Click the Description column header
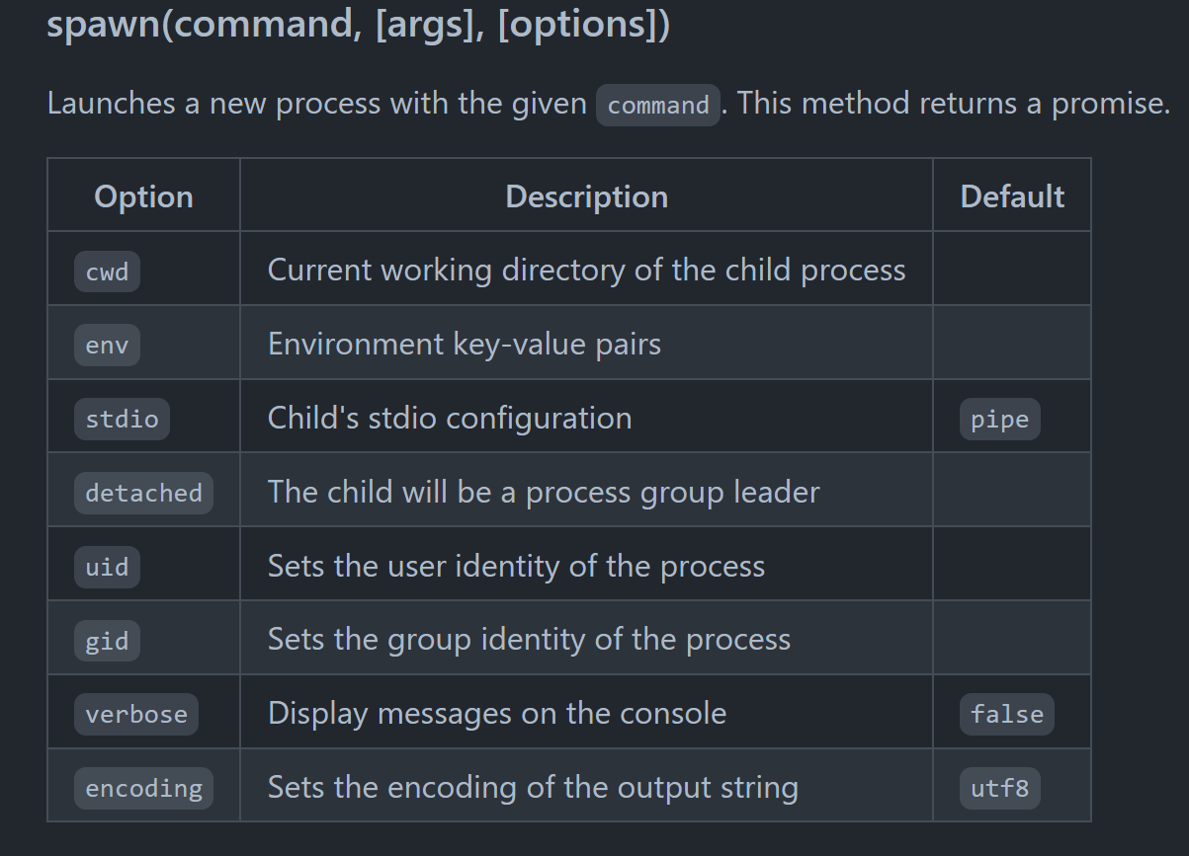This screenshot has height=856, width=1189. click(x=586, y=195)
